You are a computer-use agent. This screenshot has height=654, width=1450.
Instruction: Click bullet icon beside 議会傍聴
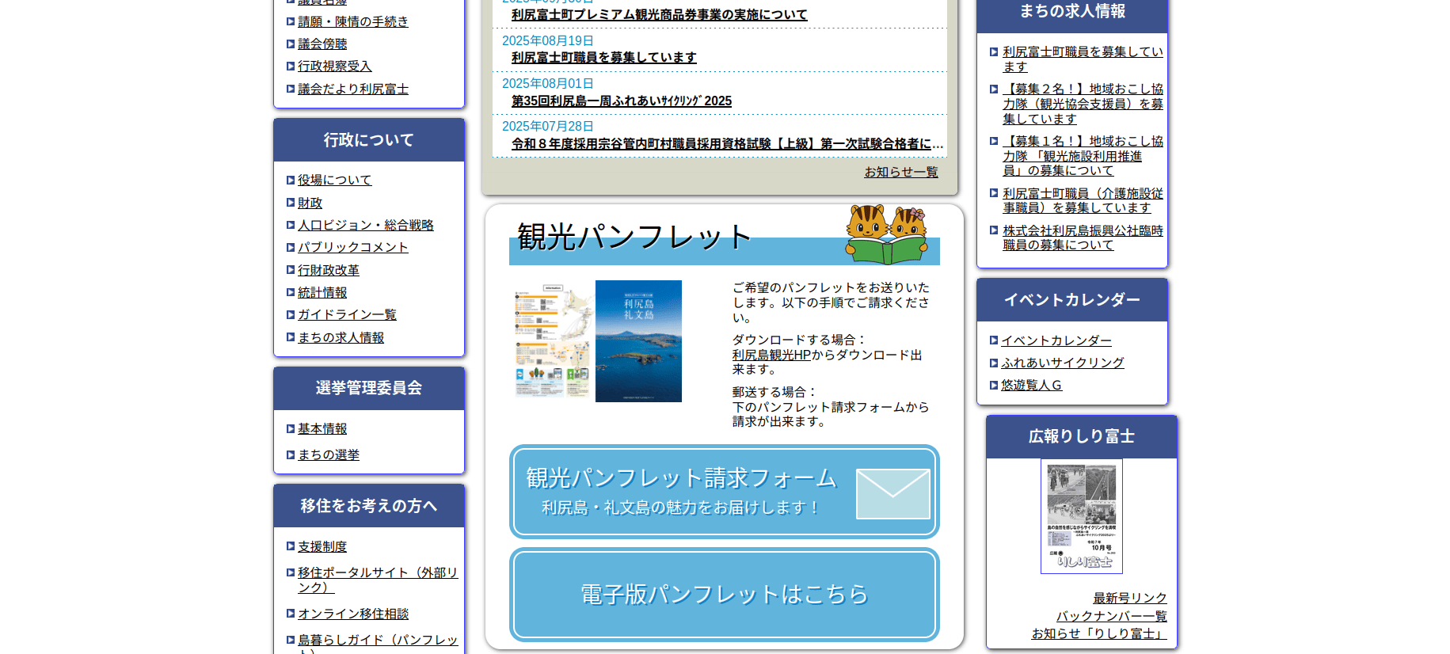point(291,44)
